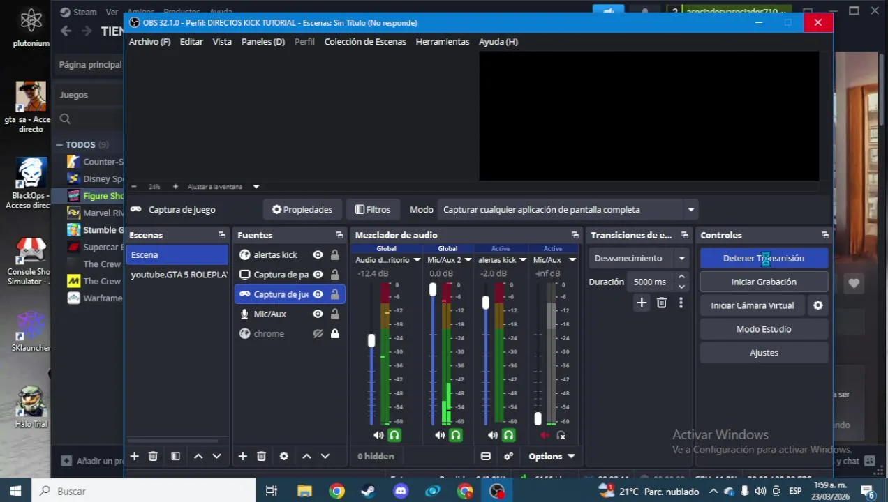
Task: Click Iniciar Grabación button
Action: point(764,282)
